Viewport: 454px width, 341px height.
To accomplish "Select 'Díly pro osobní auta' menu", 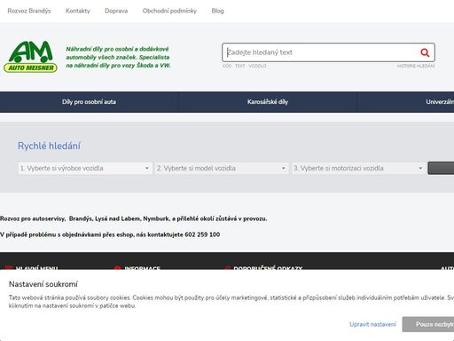I will pos(89,102).
